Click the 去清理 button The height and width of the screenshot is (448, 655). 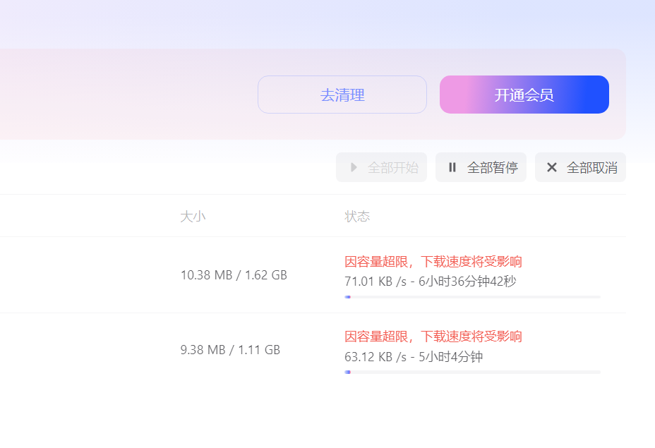(342, 95)
